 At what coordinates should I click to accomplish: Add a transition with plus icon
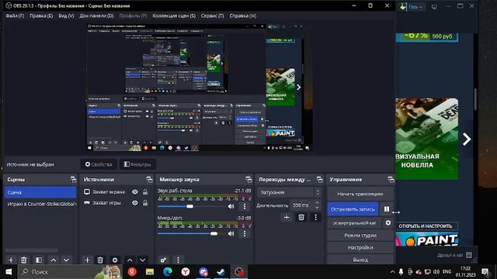(x=287, y=217)
